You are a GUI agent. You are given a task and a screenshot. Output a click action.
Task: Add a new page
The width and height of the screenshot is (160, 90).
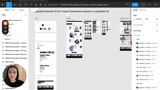[25, 15]
